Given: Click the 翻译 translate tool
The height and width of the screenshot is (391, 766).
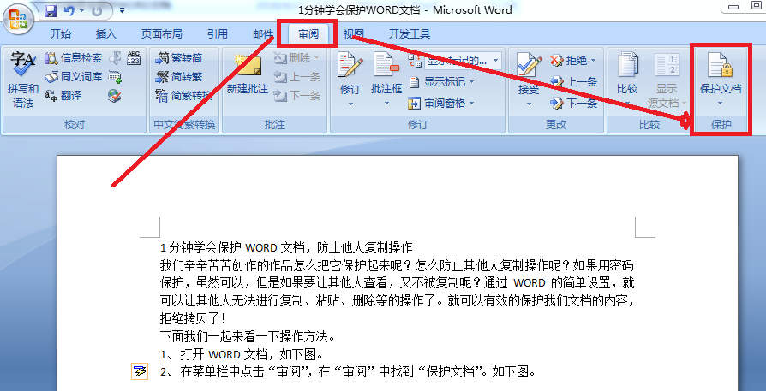Looking at the screenshot, I should coord(63,96).
